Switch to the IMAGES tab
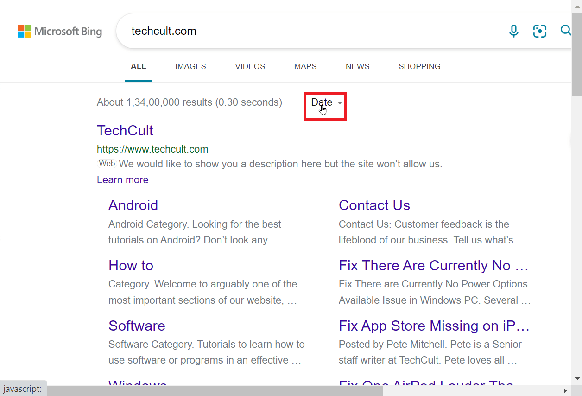 click(x=190, y=66)
